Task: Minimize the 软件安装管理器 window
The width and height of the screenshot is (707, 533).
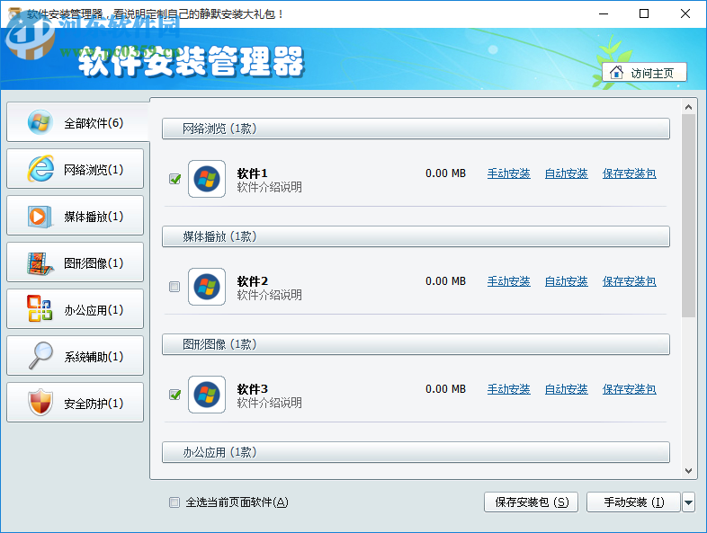Action: (604, 14)
